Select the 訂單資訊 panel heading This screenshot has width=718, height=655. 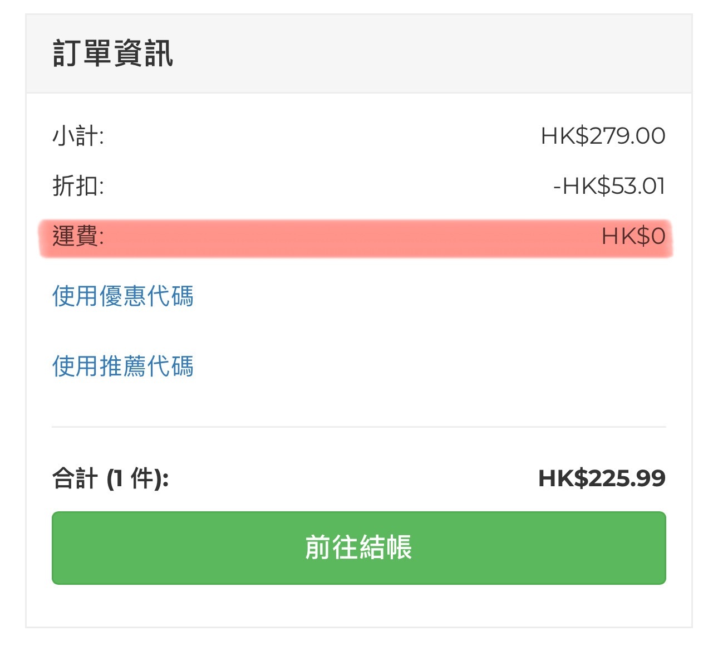click(113, 53)
